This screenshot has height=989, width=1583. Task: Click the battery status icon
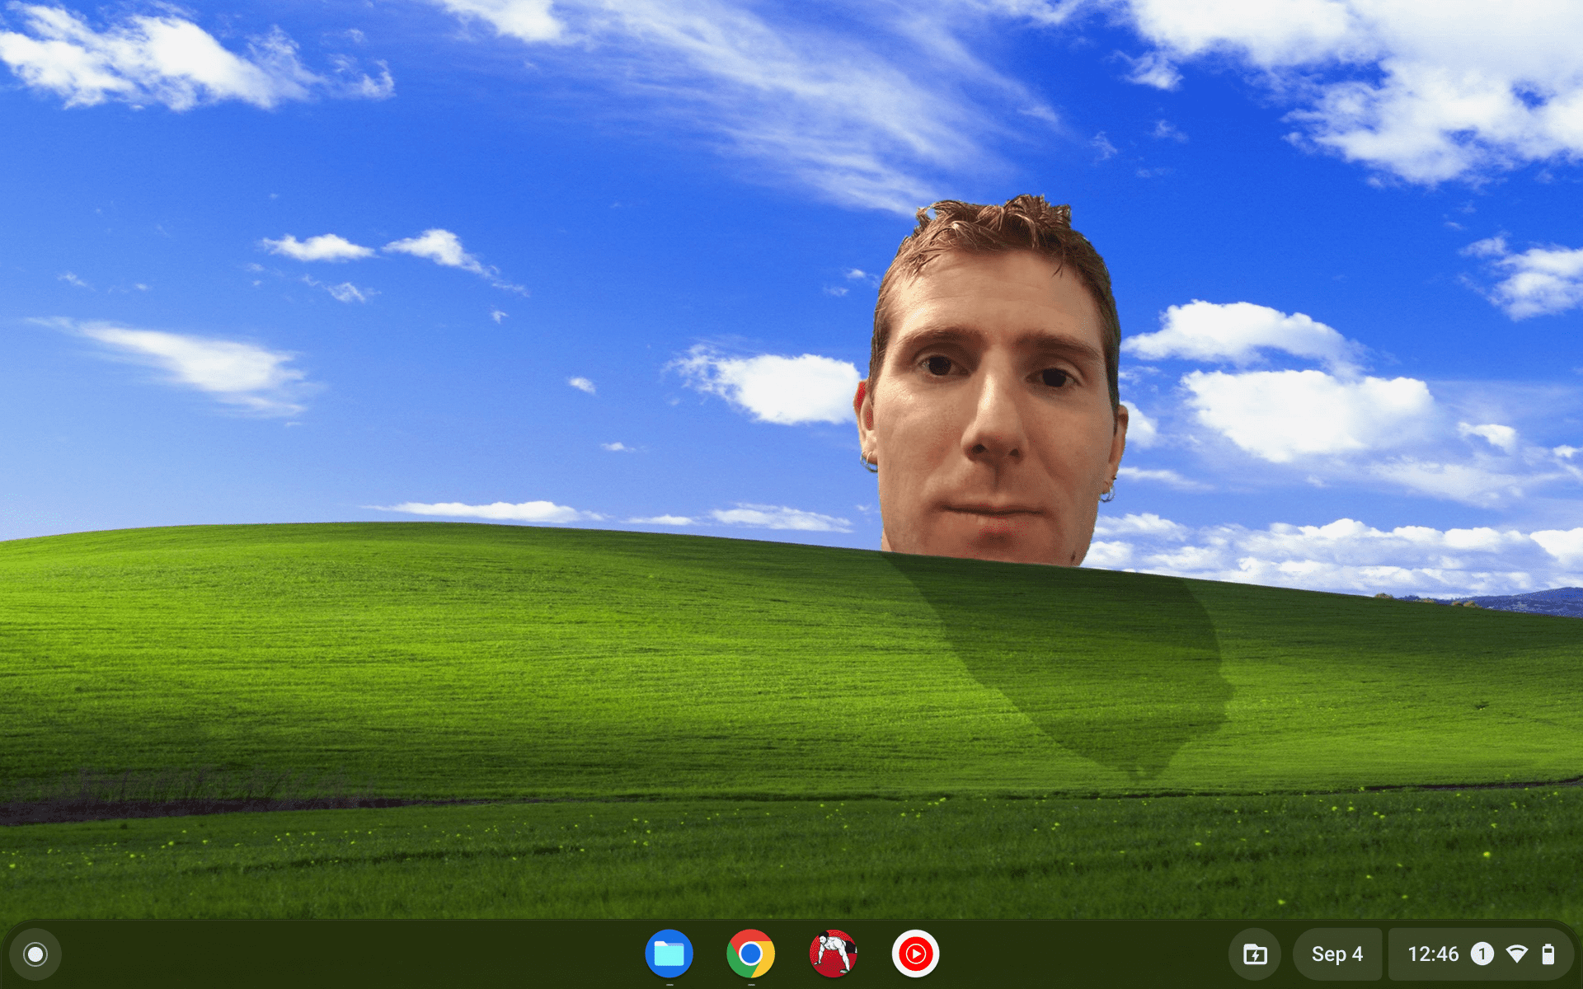(1548, 954)
